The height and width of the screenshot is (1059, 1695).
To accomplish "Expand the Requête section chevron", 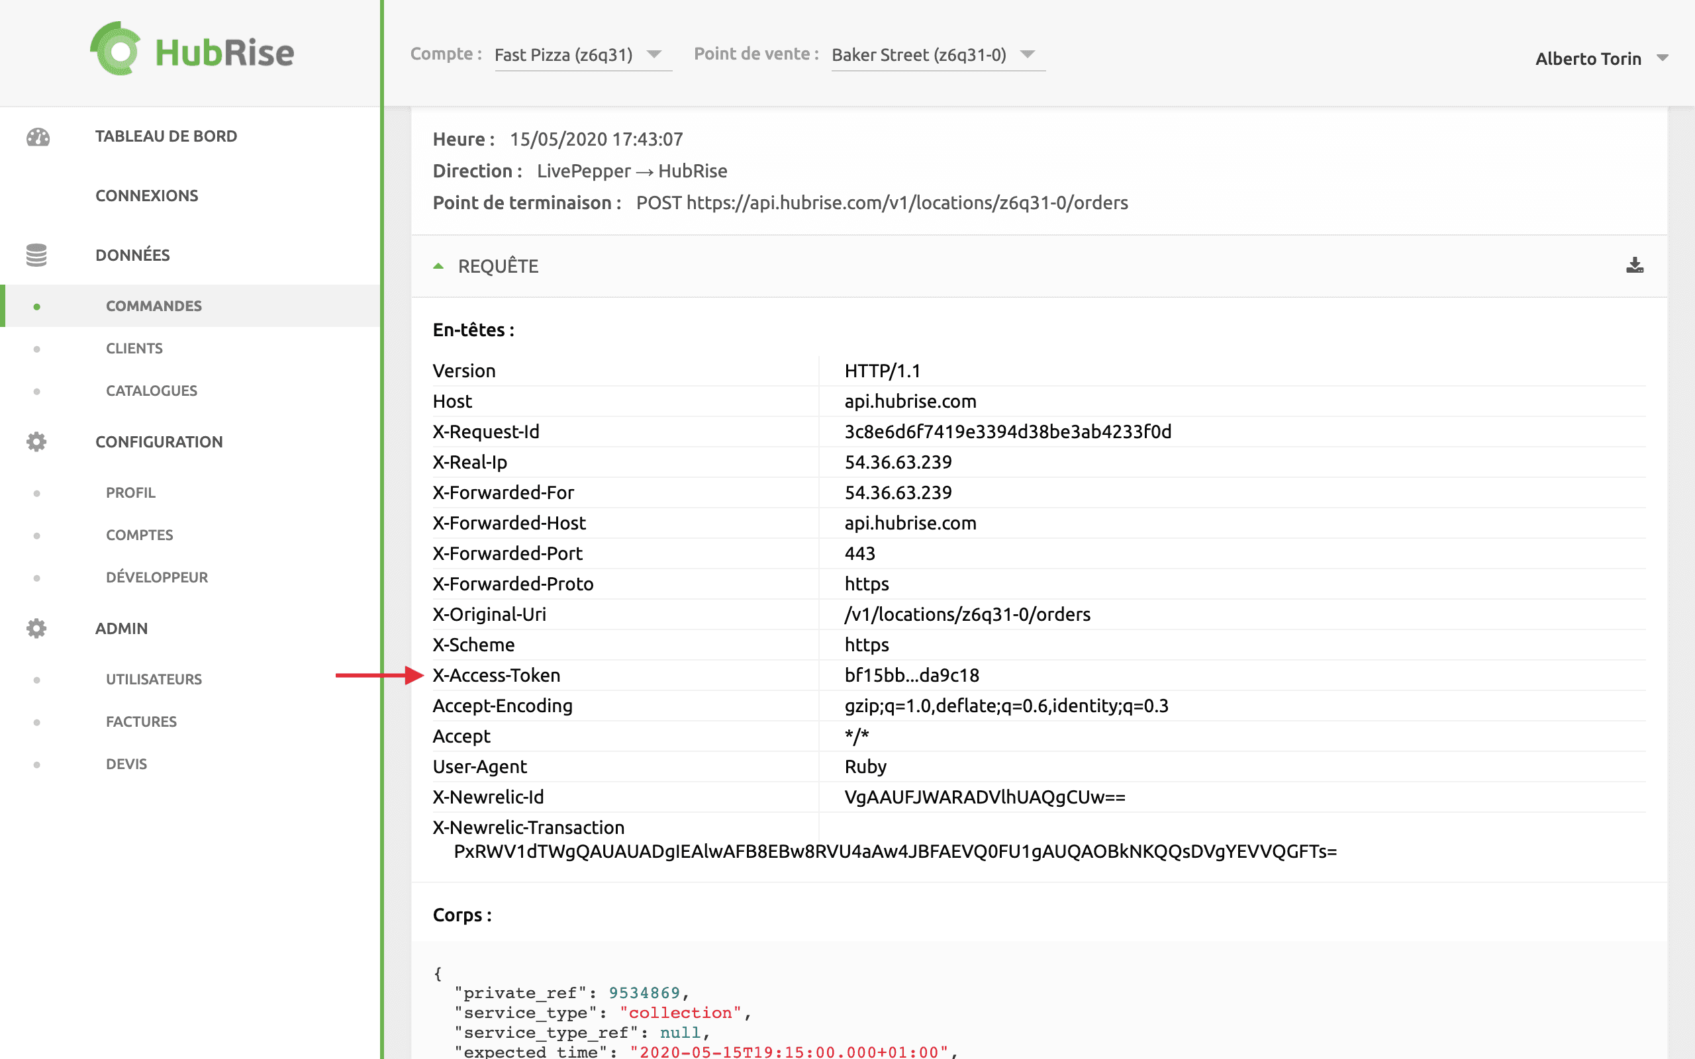I will coord(437,266).
